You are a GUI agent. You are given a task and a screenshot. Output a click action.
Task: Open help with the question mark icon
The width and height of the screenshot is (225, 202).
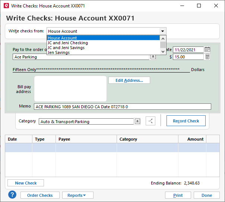coord(12,195)
